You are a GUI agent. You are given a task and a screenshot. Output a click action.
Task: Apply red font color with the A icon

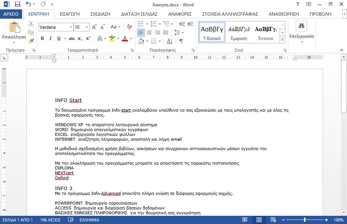(x=125, y=38)
